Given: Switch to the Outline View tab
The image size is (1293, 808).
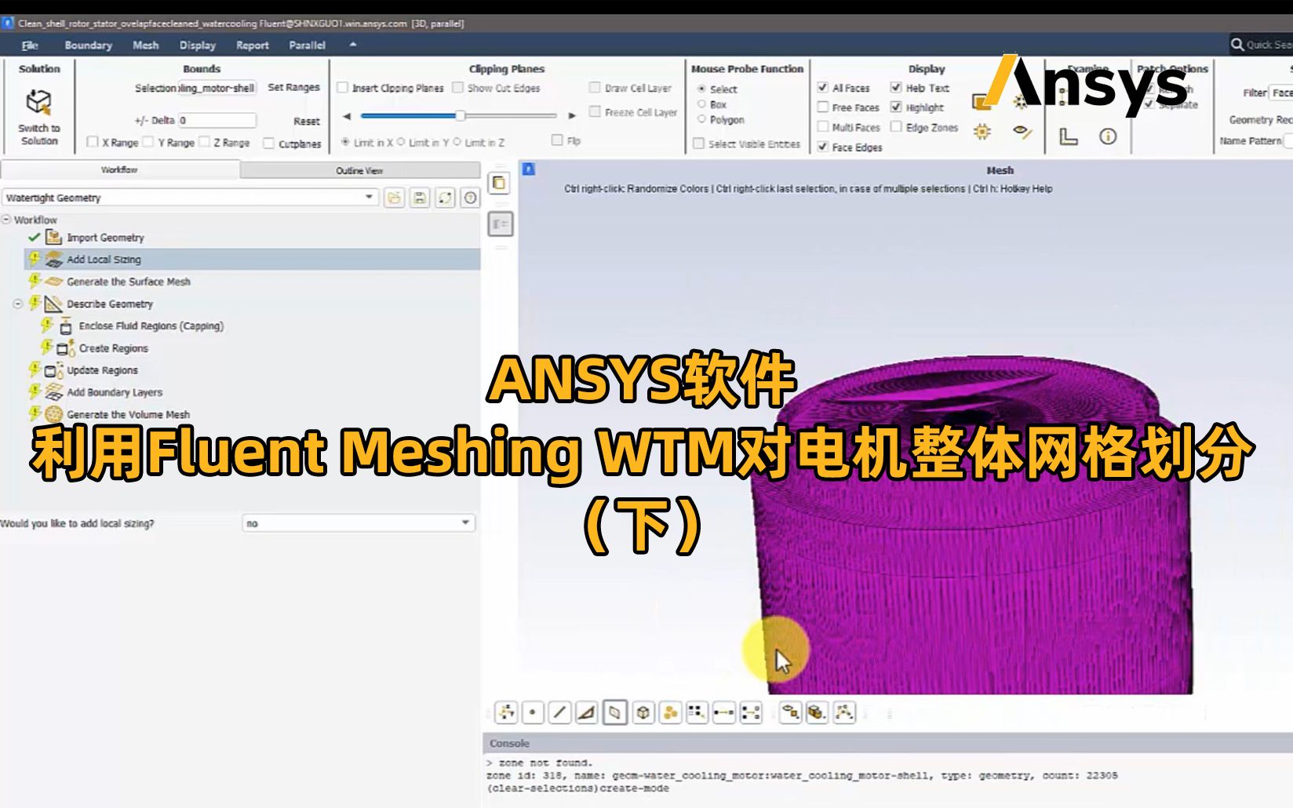Looking at the screenshot, I should pyautogui.click(x=361, y=169).
